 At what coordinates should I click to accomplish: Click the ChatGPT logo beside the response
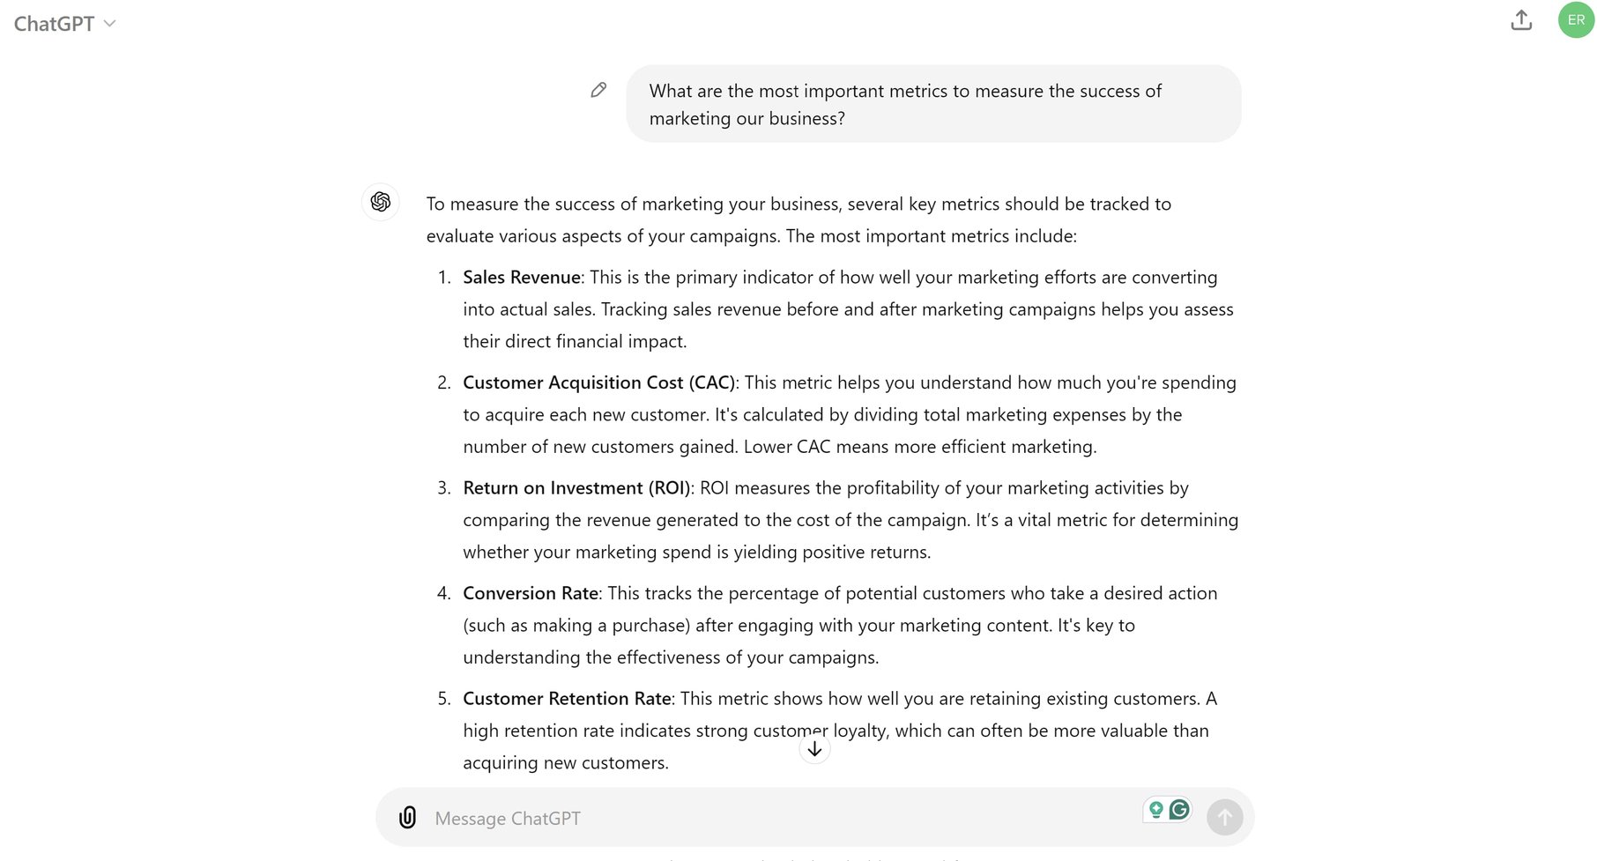[379, 202]
